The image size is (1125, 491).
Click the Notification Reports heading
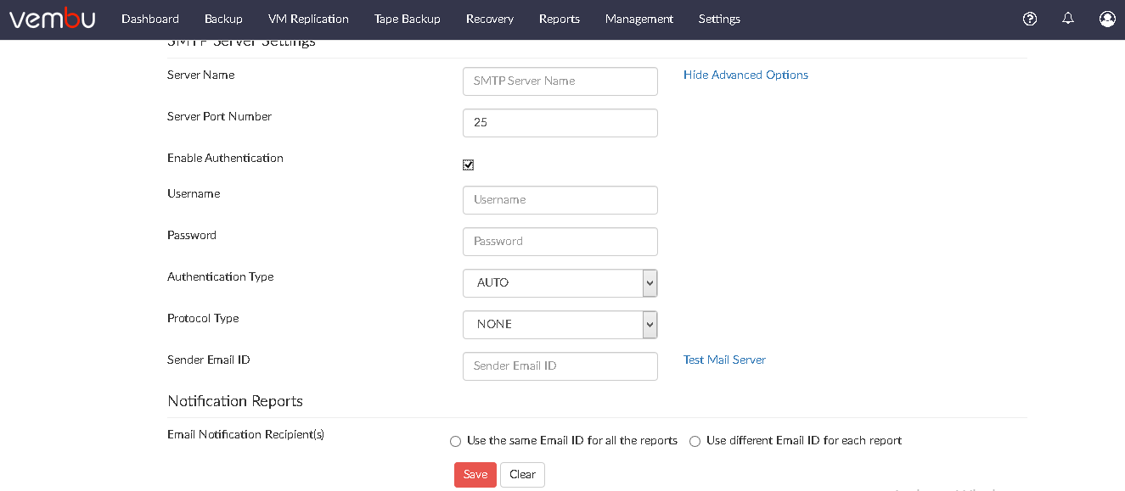[235, 401]
